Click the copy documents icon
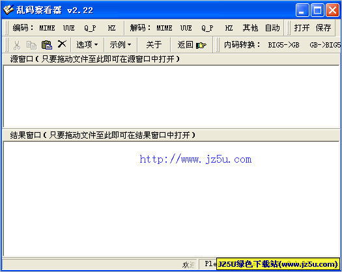 (32, 45)
